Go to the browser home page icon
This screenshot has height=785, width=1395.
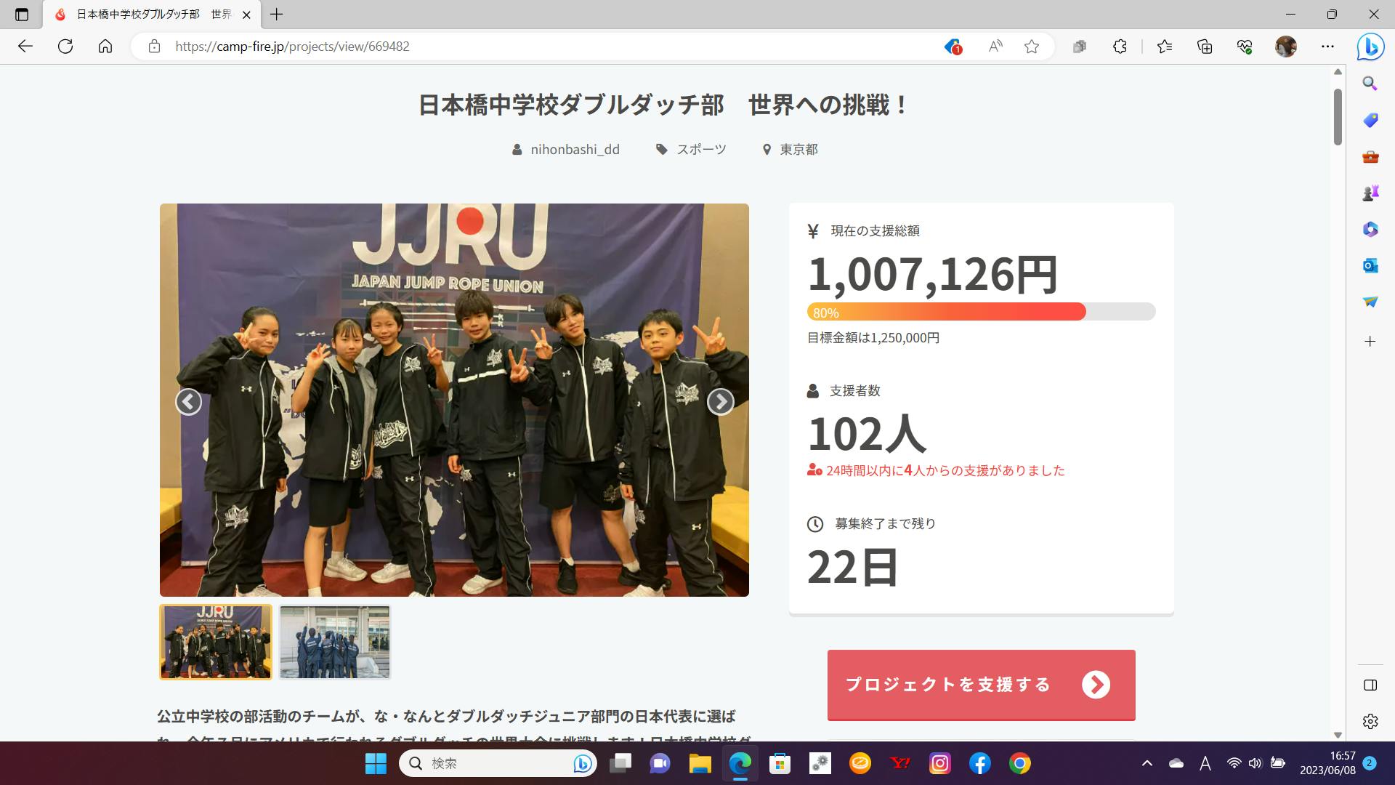point(105,47)
